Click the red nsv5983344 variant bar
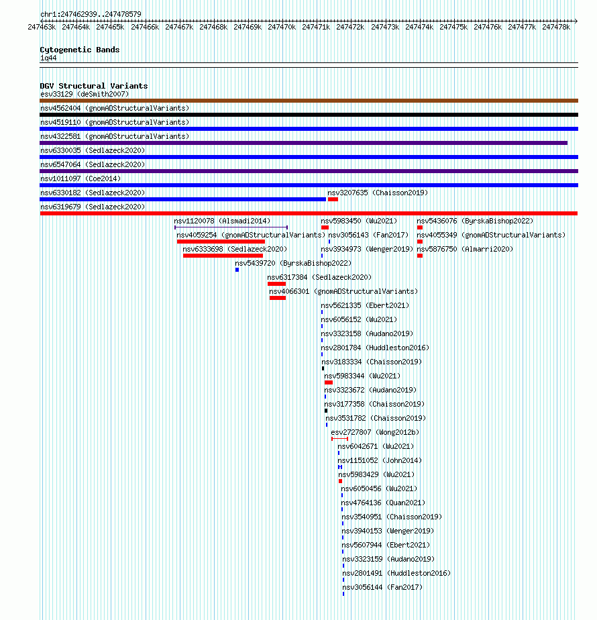597x620 pixels. [x=329, y=382]
